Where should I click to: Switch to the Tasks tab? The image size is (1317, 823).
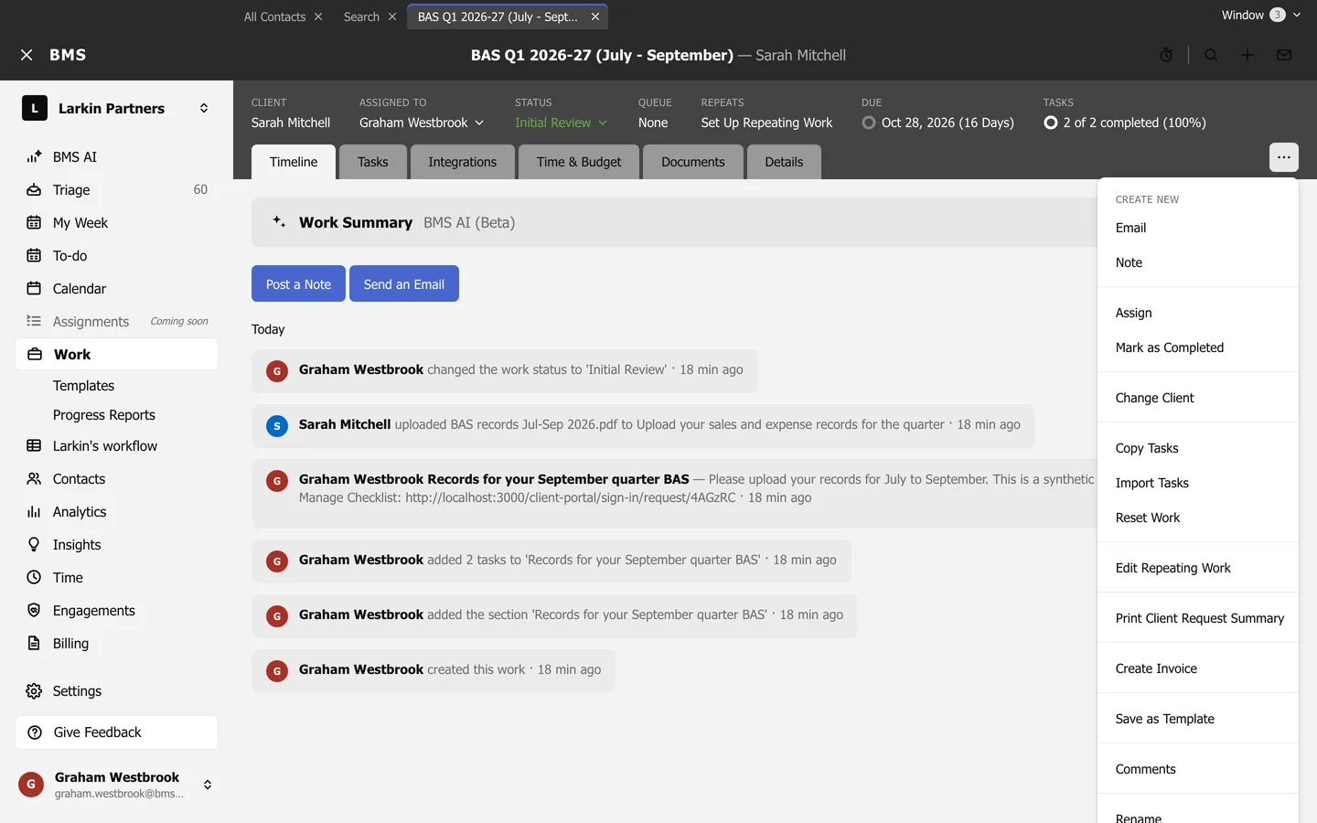click(x=373, y=162)
